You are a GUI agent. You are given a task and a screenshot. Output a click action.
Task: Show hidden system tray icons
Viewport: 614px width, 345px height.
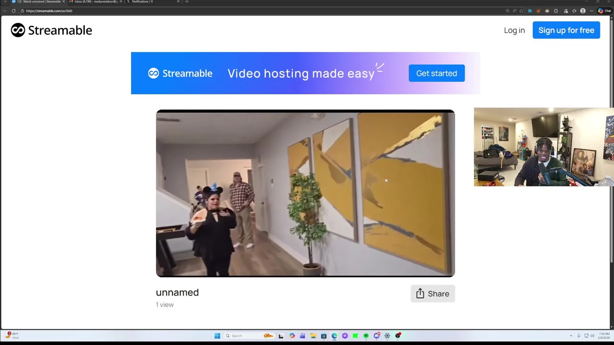coord(571,336)
